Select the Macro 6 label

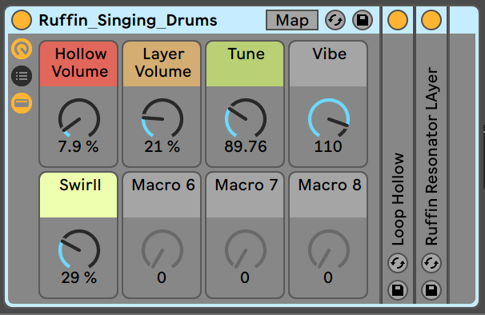(162, 195)
